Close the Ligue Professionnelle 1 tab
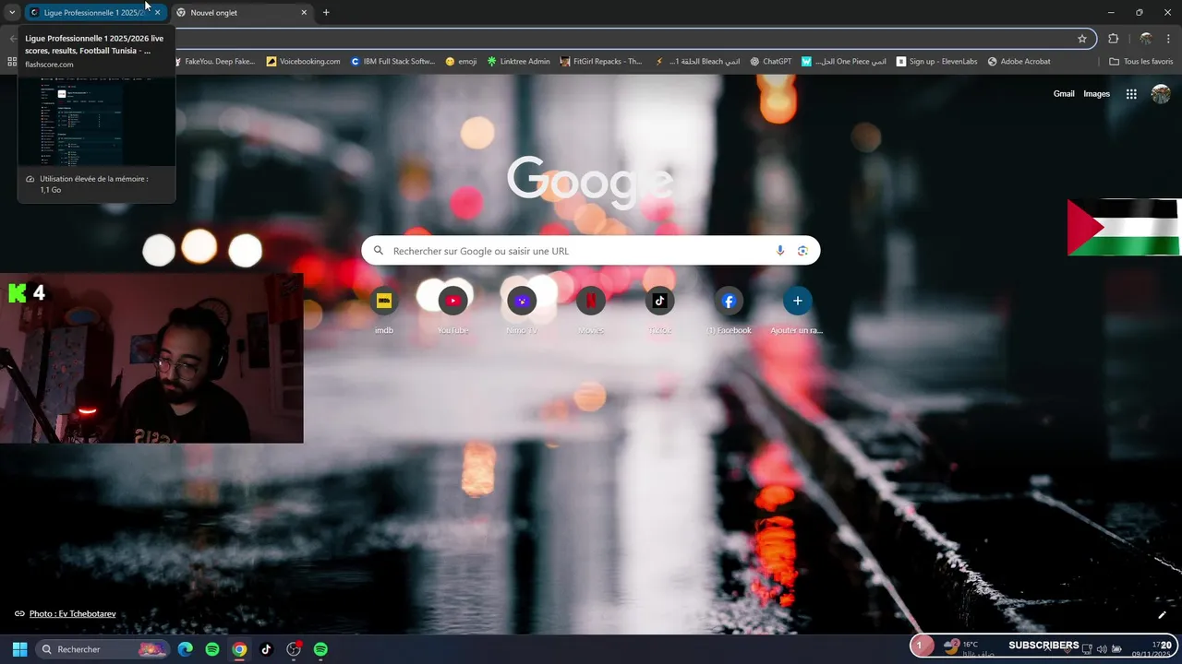 pyautogui.click(x=157, y=13)
